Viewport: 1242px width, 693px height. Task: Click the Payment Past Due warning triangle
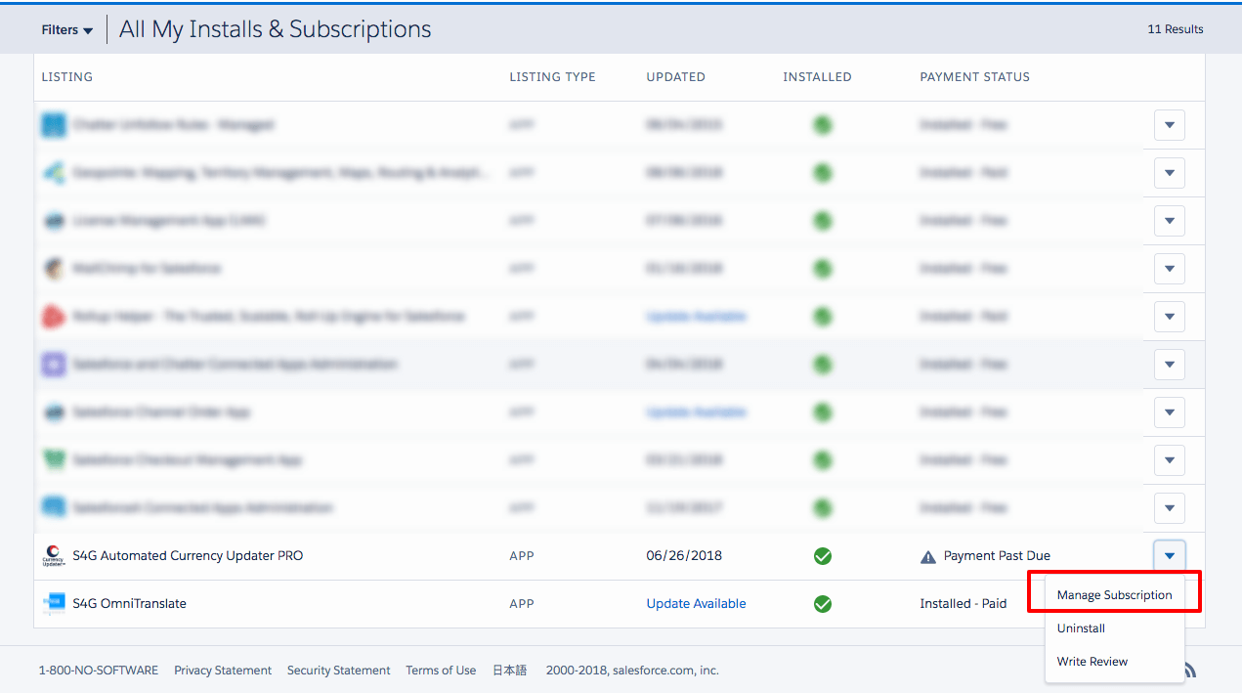pos(928,557)
